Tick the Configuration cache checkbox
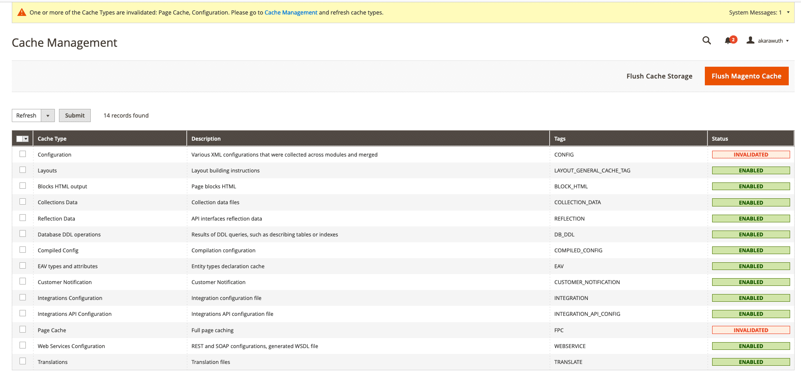Image resolution: width=801 pixels, height=383 pixels. coord(23,154)
